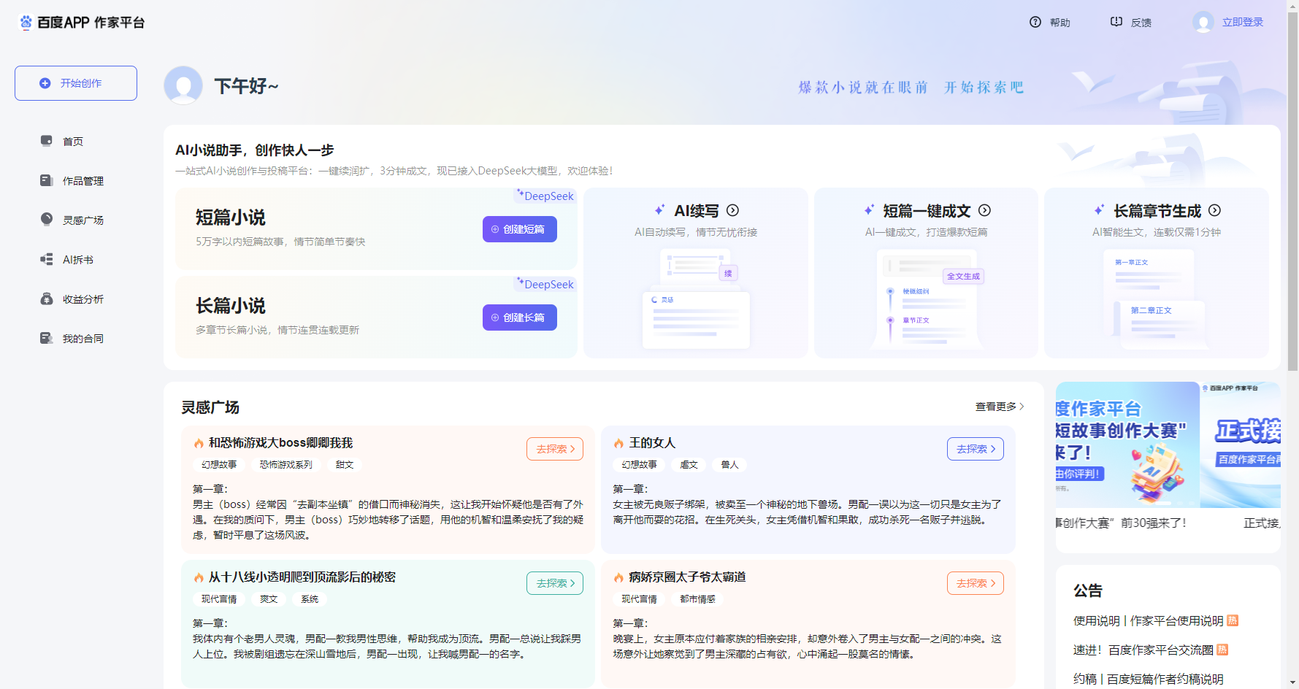Image resolution: width=1299 pixels, height=689 pixels.
Task: Click the 甜文 tag
Action: click(x=345, y=465)
